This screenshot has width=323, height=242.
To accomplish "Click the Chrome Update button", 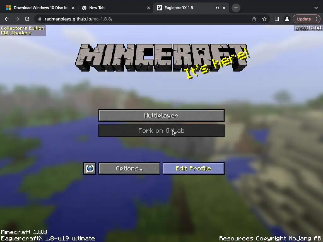I will tap(304, 19).
